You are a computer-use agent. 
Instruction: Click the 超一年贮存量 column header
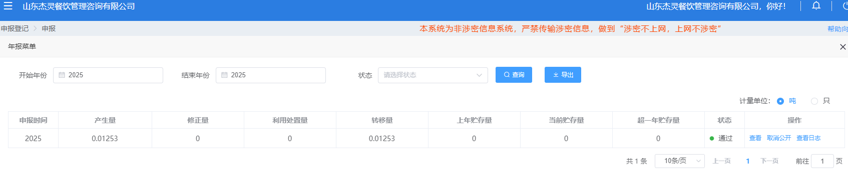tap(658, 120)
